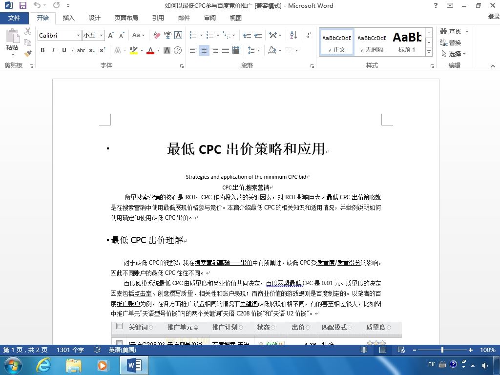This screenshot has width=500, height=375.
Task: Sort text with A-Z icon
Action: 293,35
